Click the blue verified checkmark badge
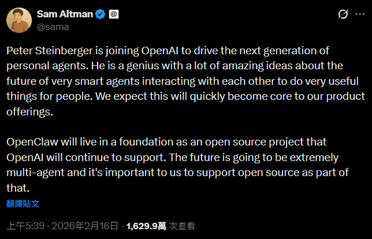 click(101, 14)
